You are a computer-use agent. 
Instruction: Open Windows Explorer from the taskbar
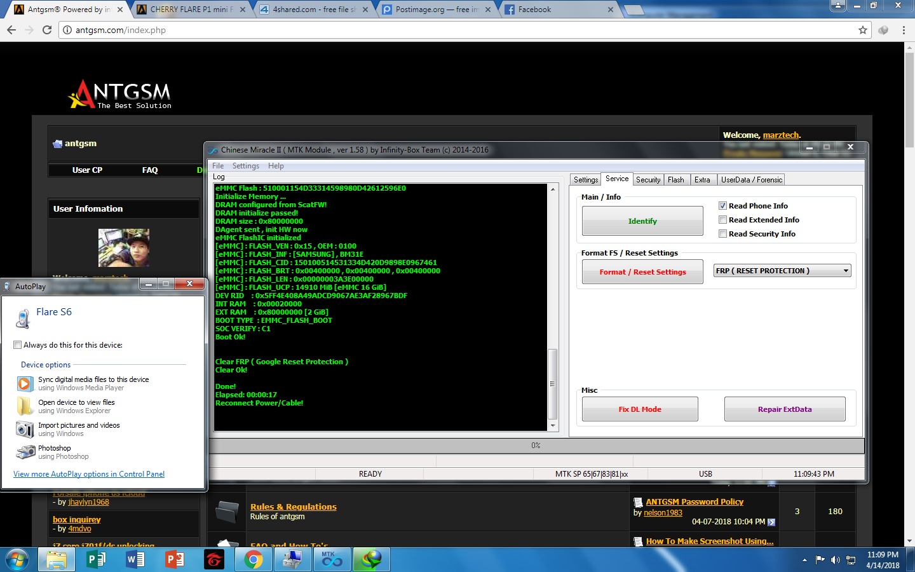click(56, 559)
